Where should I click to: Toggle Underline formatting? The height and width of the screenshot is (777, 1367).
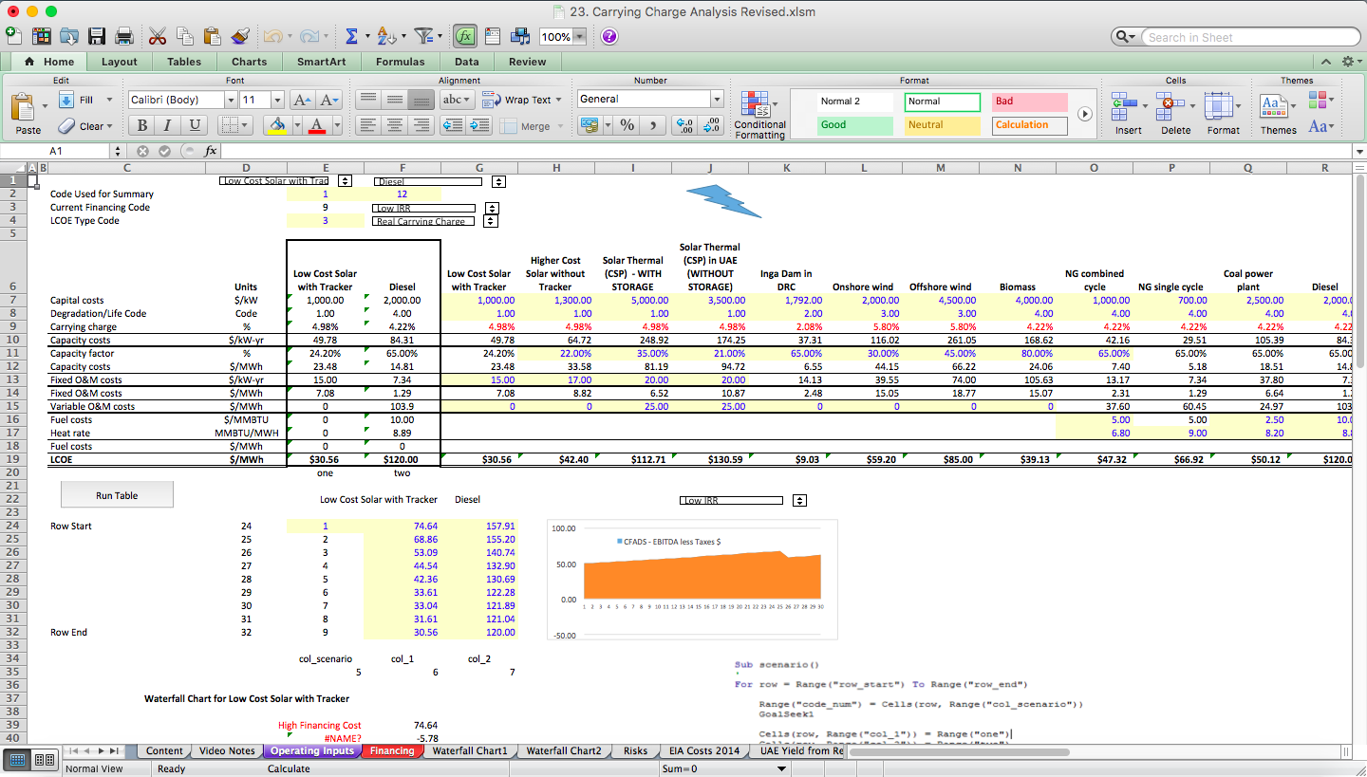pos(195,125)
